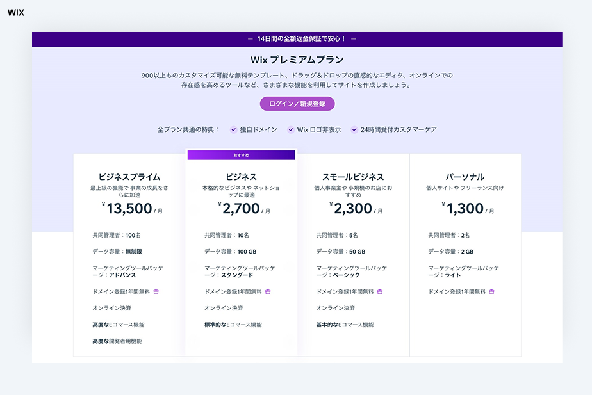The height and width of the screenshot is (395, 592).
Task: Click データ容量：100 GB text
Action: (230, 252)
